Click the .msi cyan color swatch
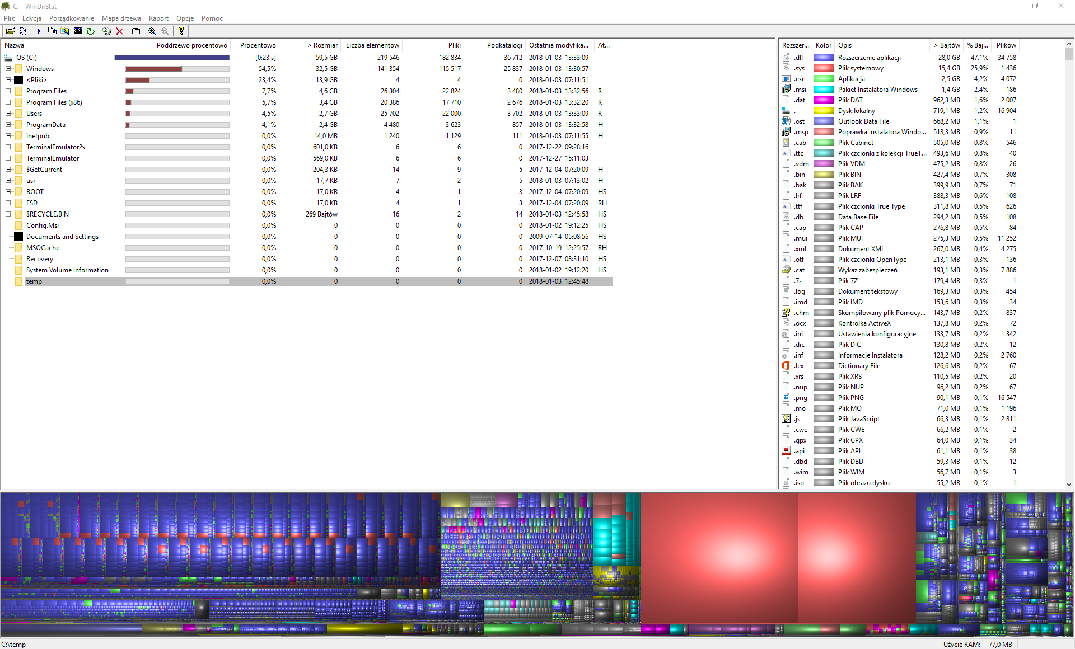Viewport: 1075px width, 649px height. point(824,90)
